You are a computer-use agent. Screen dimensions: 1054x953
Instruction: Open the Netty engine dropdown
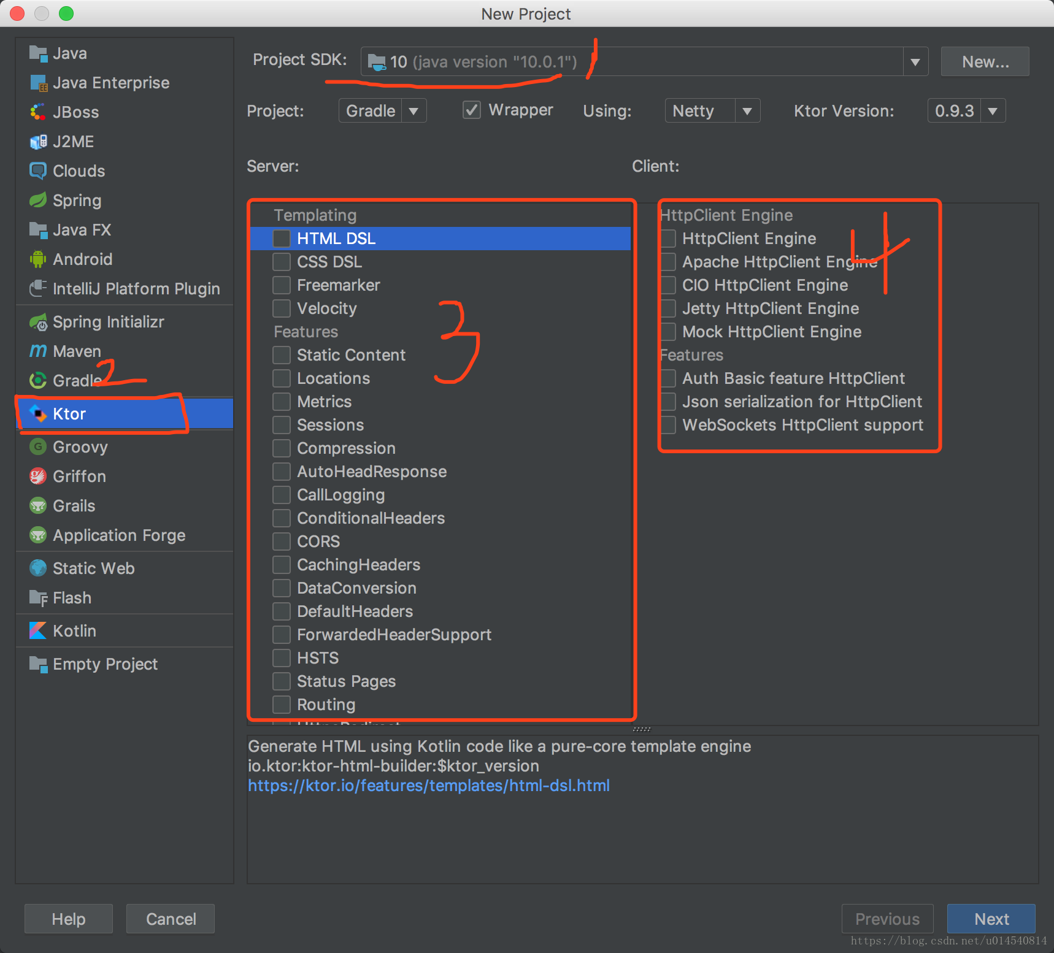click(747, 111)
